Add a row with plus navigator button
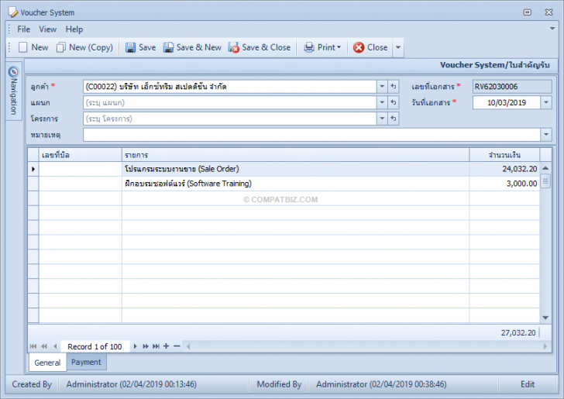This screenshot has width=564, height=399. coord(166,346)
